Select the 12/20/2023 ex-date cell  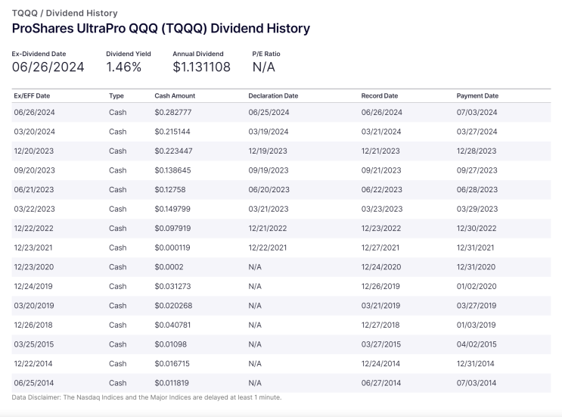34,151
